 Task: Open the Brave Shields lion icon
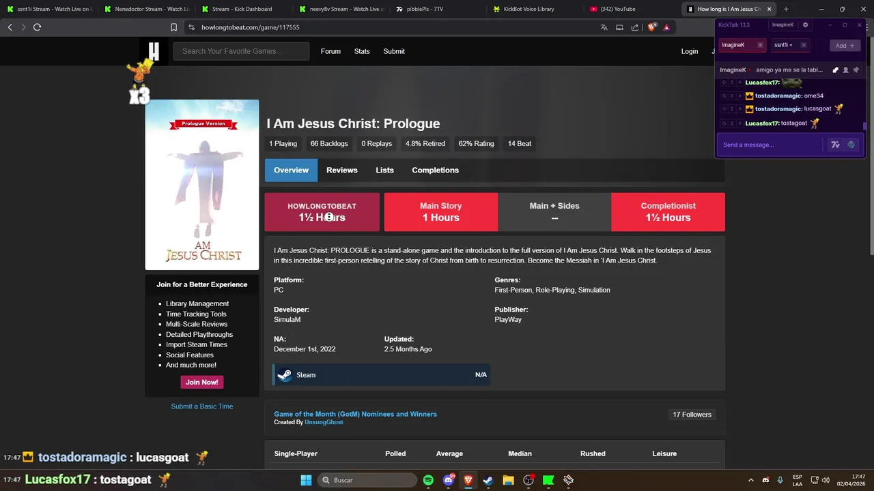click(651, 27)
